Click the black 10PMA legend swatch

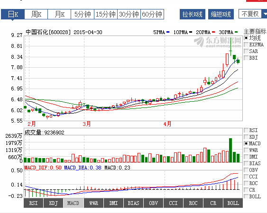point(191,32)
